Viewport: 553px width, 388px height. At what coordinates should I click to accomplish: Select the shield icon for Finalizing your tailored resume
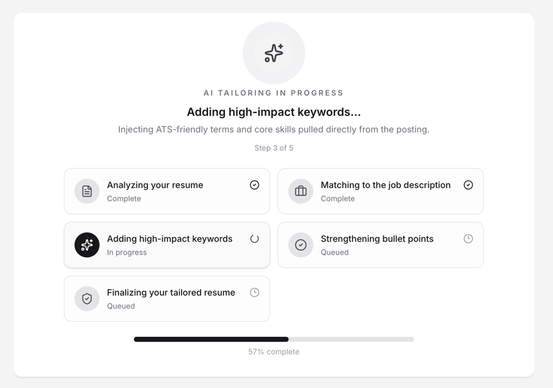click(x=87, y=299)
